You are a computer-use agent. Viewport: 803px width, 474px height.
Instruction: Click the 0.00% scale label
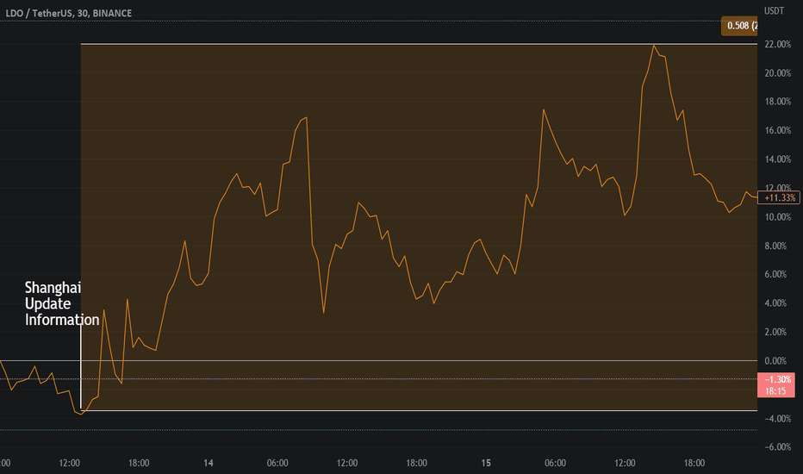tap(775, 361)
